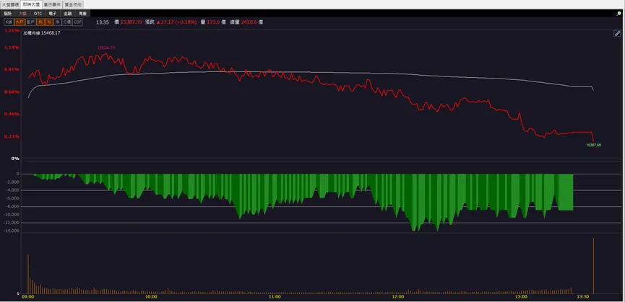Click the 0.23% axis label
625x302 pixels.
pyautogui.click(x=12, y=136)
